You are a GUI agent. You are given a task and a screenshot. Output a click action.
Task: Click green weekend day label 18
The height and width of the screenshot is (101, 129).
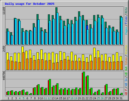click(x=72, y=98)
